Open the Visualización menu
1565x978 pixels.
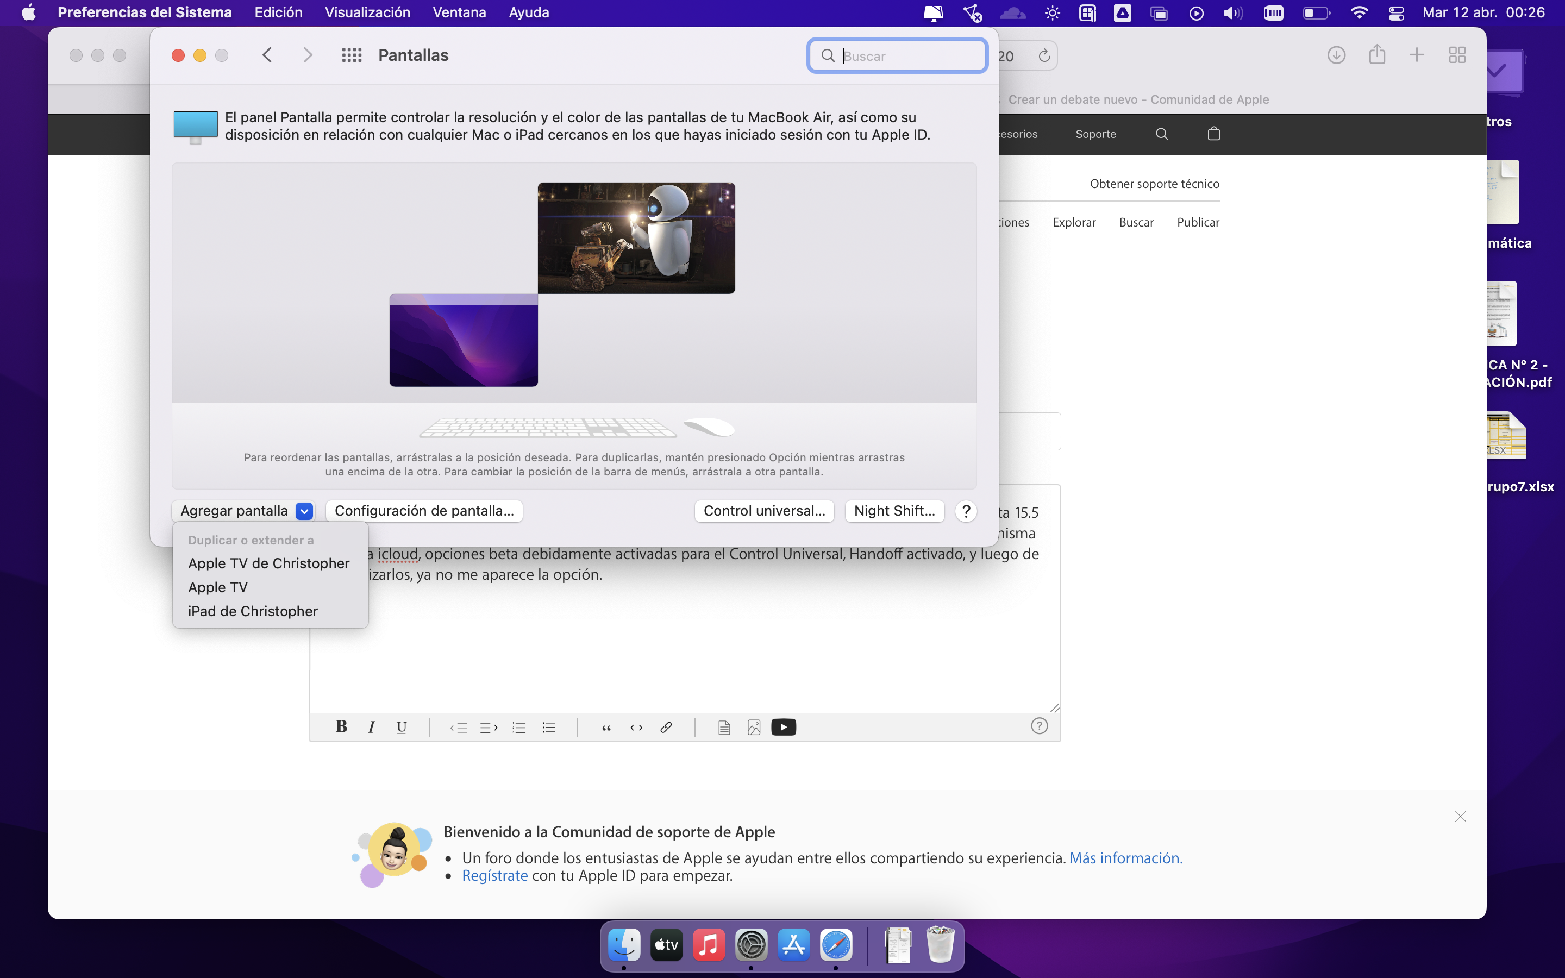coord(367,12)
